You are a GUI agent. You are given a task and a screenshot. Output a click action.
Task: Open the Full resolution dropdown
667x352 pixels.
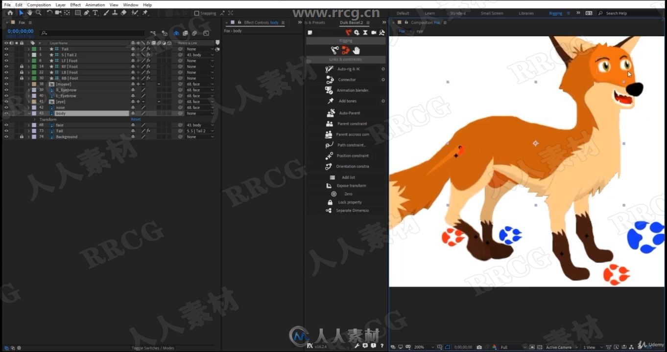coord(513,347)
